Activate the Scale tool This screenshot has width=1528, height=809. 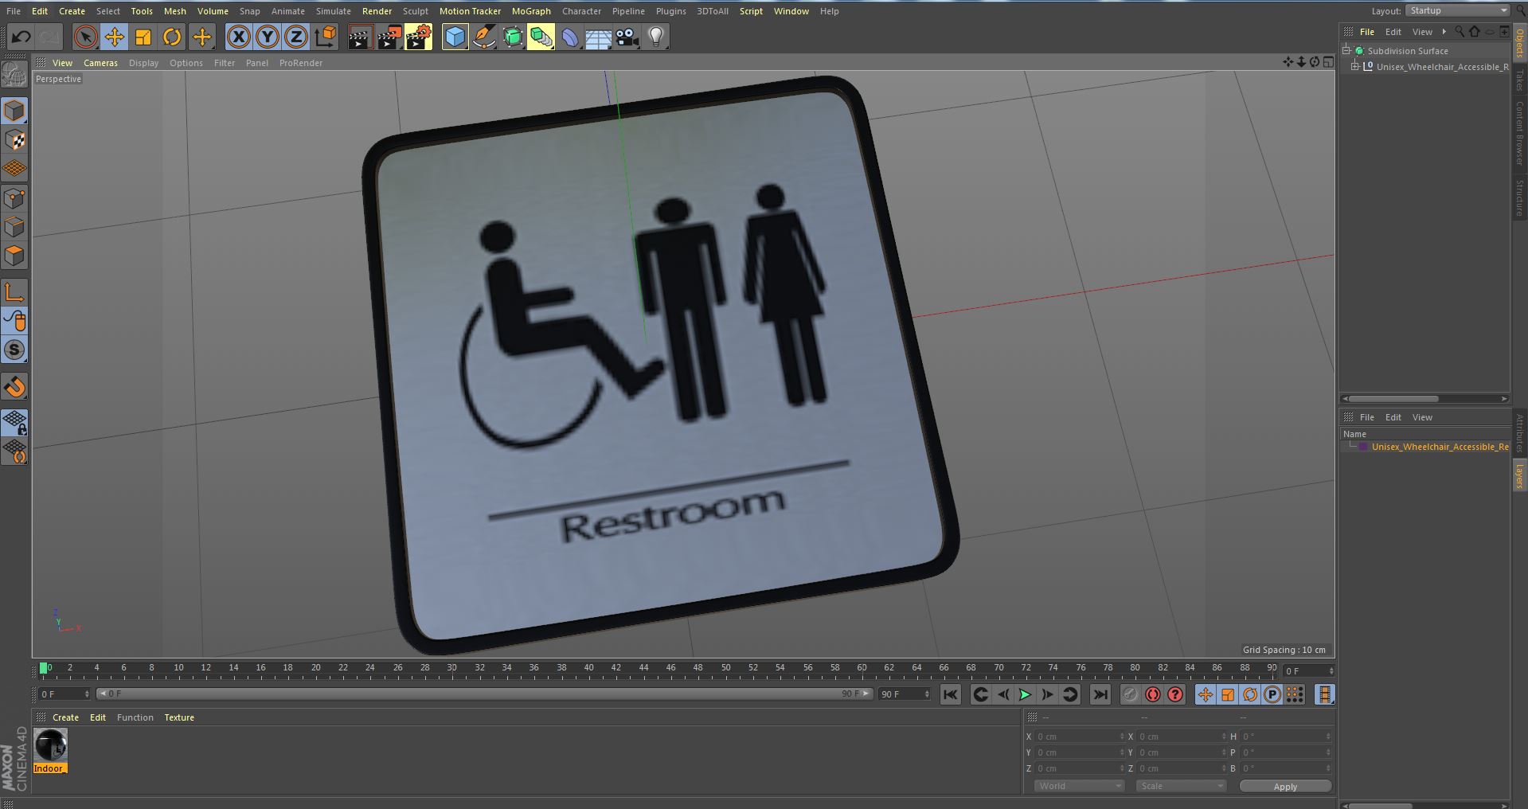pos(143,37)
